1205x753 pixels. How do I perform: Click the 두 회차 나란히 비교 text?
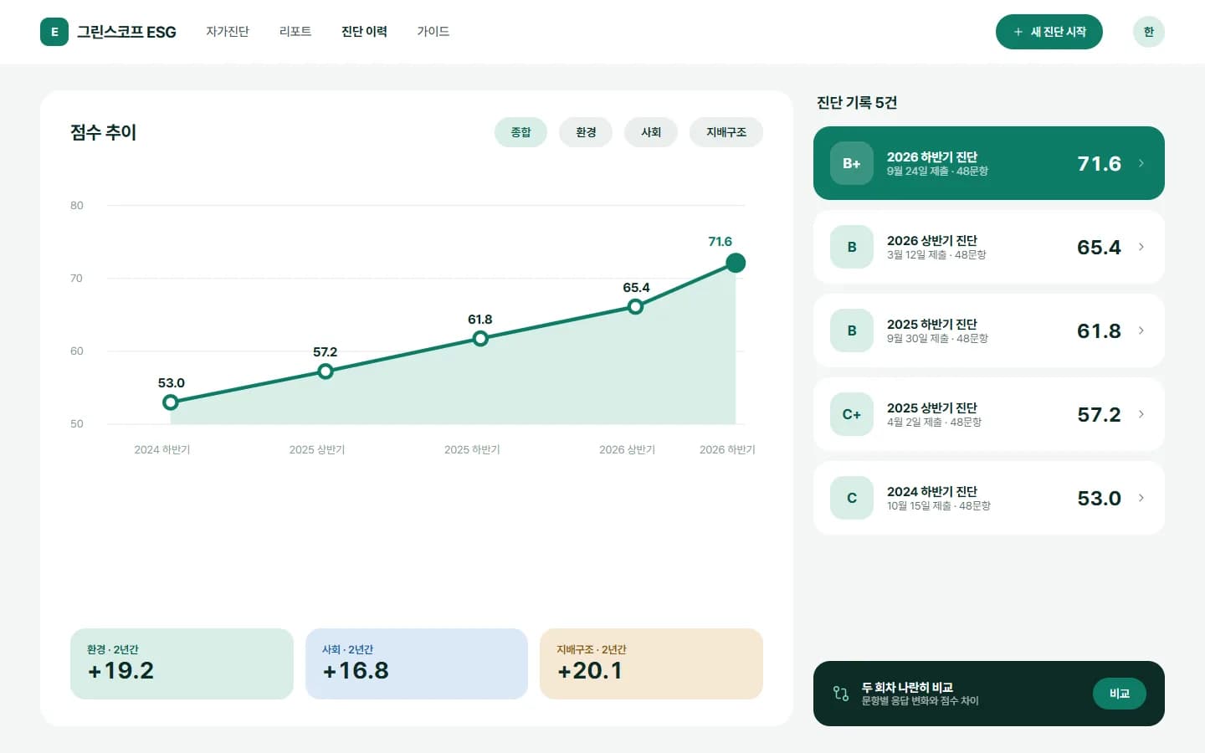(907, 687)
